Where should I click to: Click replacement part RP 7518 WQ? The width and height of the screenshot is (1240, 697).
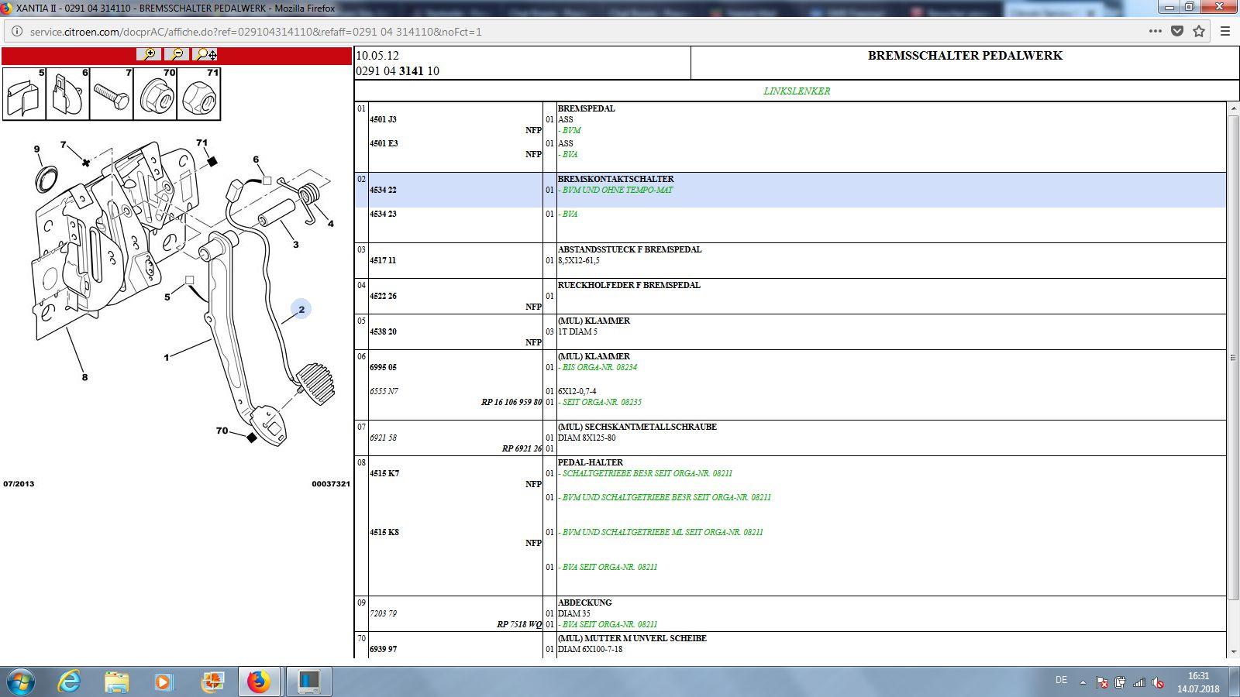[519, 625]
